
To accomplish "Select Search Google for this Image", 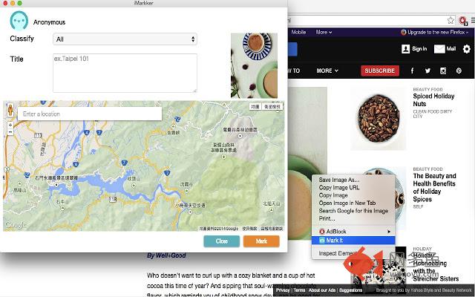I will (x=353, y=211).
